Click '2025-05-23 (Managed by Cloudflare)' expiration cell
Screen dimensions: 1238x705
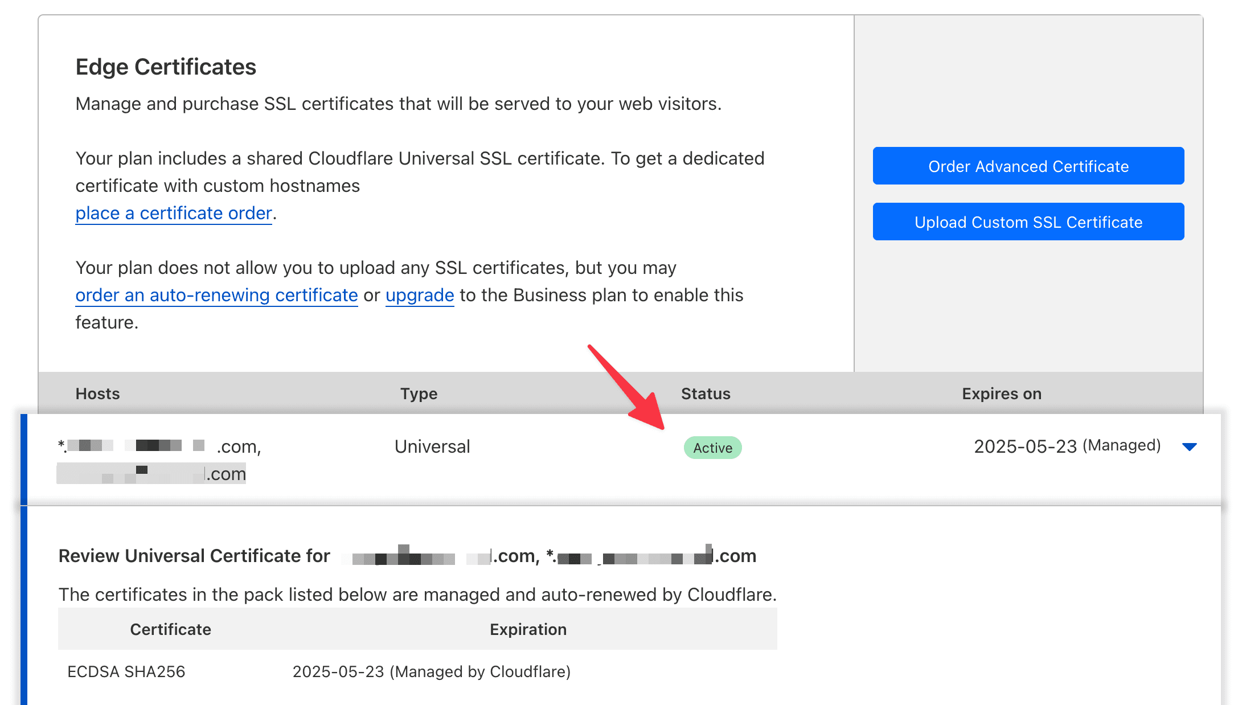[x=432, y=671]
